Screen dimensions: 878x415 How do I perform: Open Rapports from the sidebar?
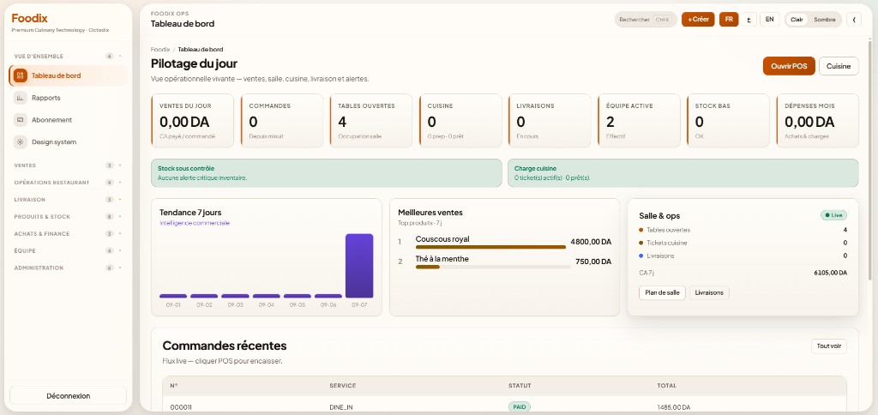tap(69, 98)
